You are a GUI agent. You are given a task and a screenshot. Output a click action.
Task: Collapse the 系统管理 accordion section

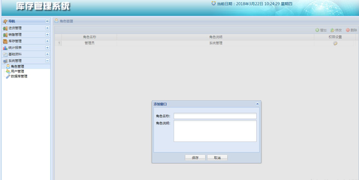point(47,61)
